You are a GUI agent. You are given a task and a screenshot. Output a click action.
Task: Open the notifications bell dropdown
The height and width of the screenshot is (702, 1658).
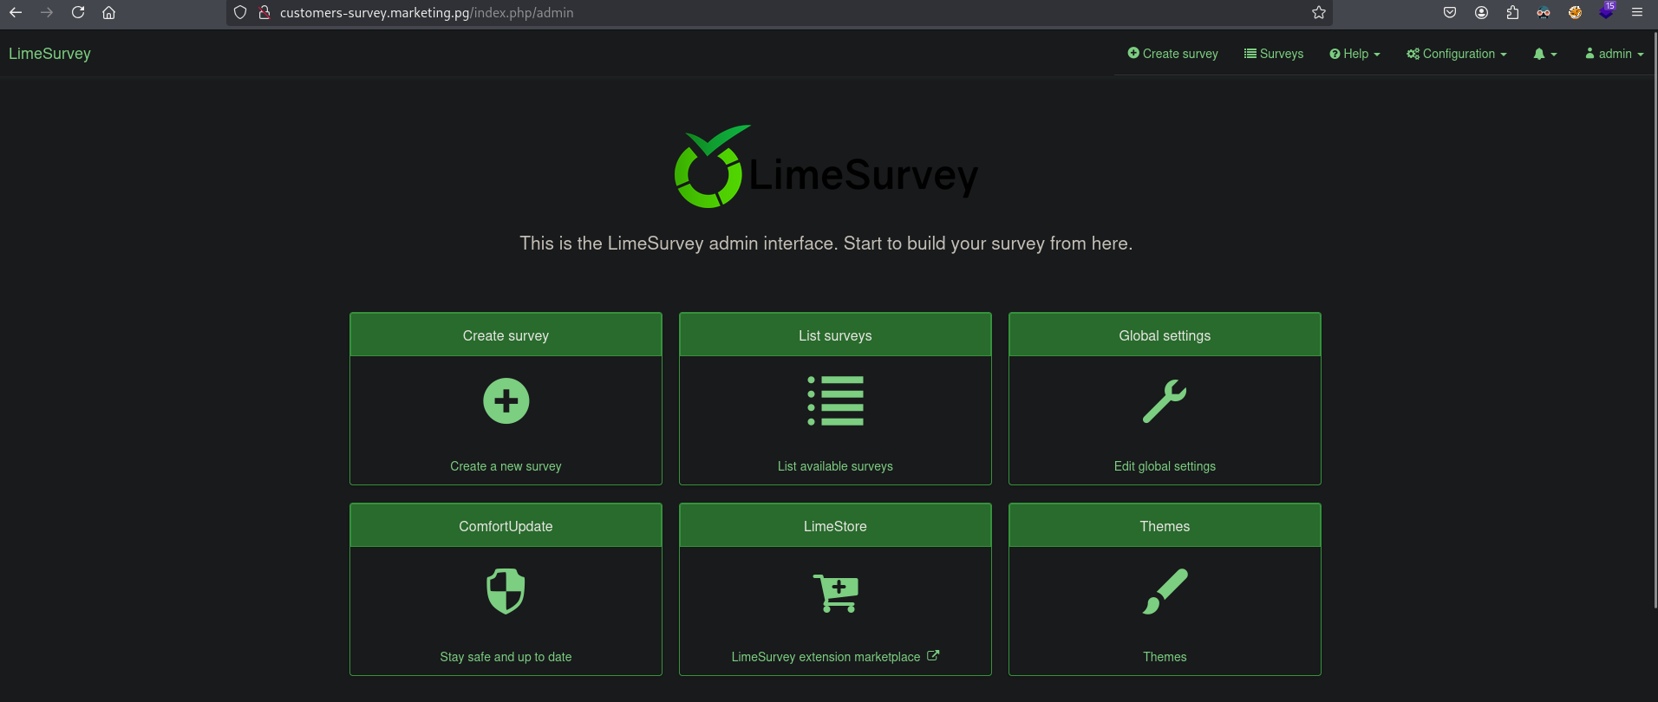(1544, 54)
